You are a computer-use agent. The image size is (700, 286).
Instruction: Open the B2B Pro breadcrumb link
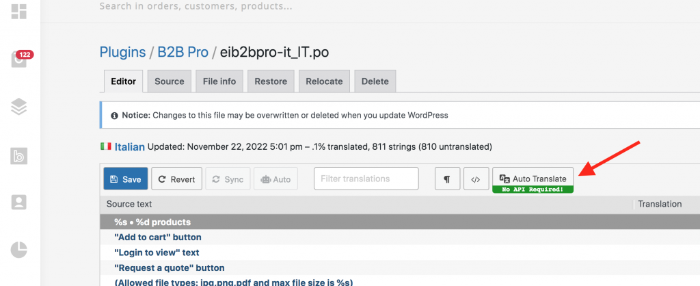(183, 52)
